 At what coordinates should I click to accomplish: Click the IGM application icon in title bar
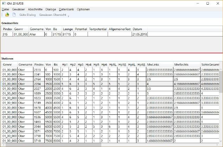(x=4, y=3)
